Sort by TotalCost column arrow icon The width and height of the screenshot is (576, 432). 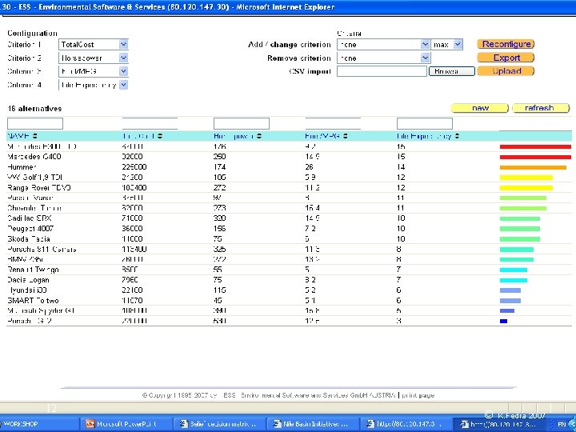coord(160,136)
